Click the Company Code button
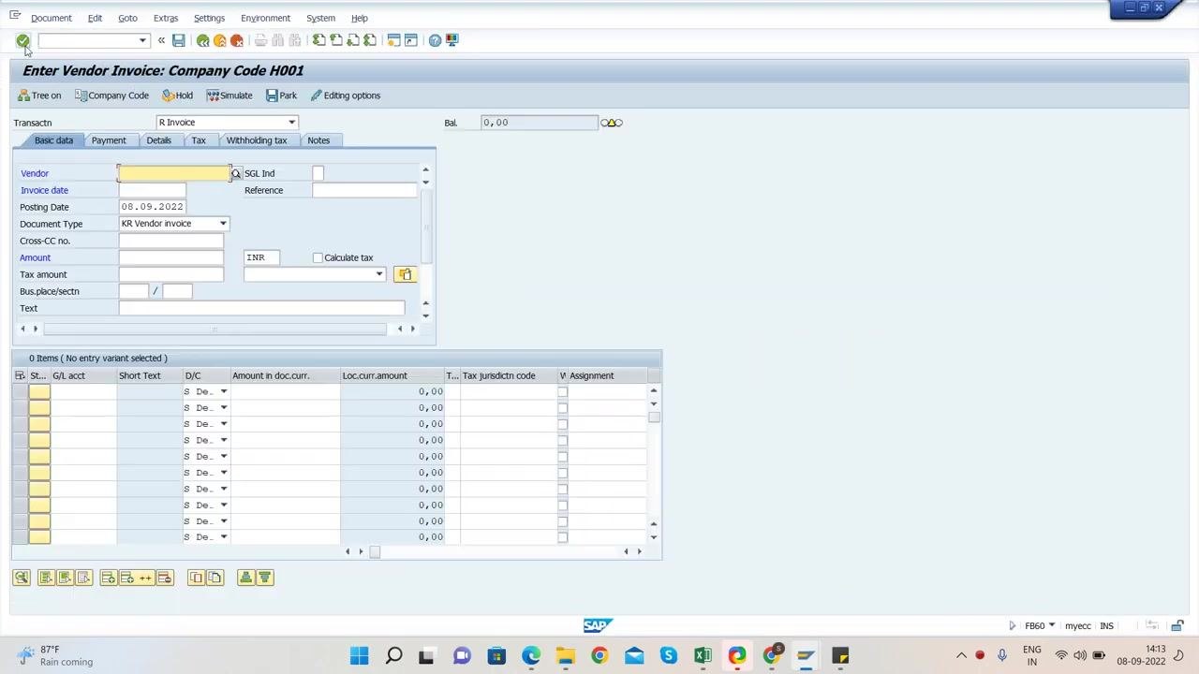Image resolution: width=1199 pixels, height=674 pixels. [x=111, y=95]
